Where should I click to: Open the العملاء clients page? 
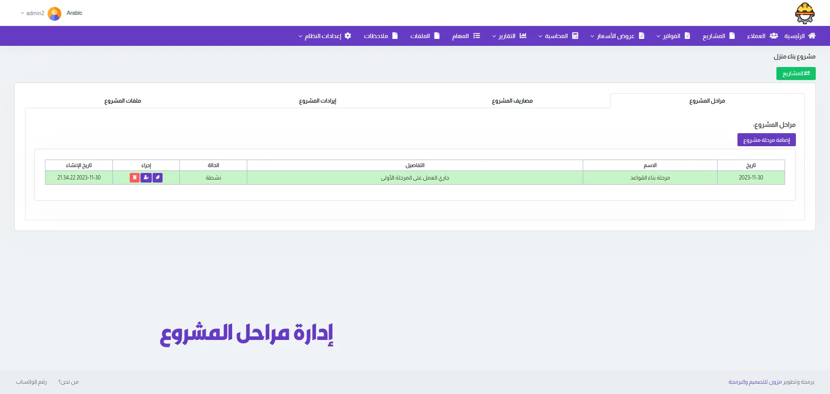(763, 36)
